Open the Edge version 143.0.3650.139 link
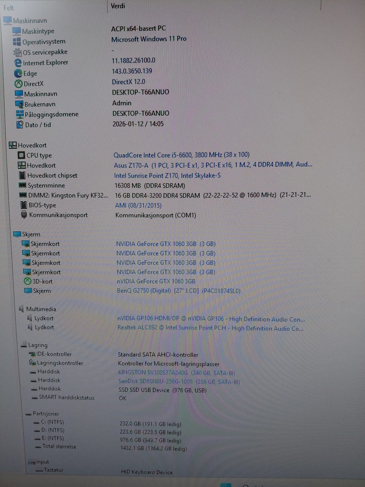Image resolution: width=365 pixels, height=487 pixels. tap(132, 71)
